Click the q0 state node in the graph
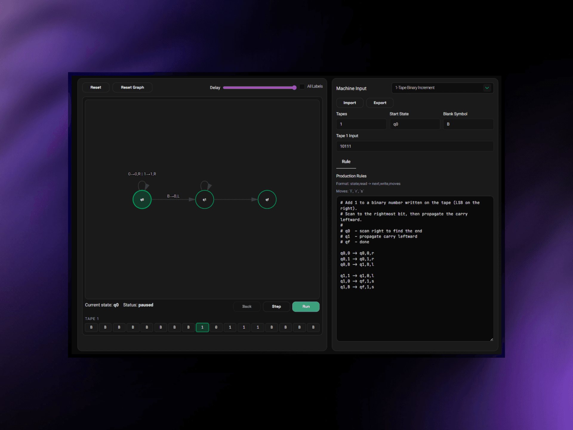The image size is (573, 430). [x=142, y=199]
